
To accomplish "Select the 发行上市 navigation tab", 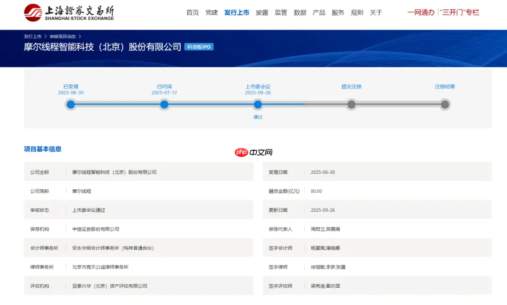I will (237, 13).
